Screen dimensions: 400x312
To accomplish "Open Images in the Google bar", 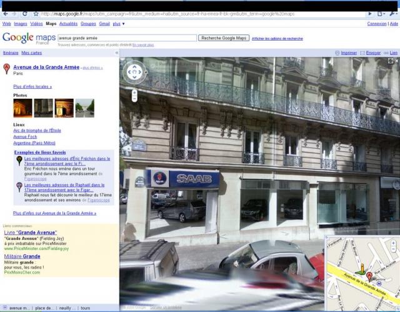I will coord(21,24).
